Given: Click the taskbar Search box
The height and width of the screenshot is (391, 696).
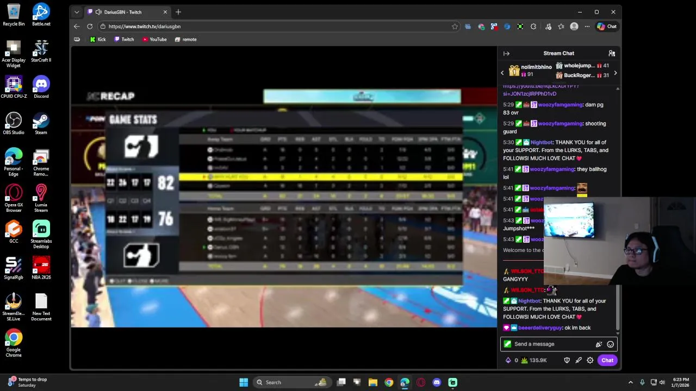Looking at the screenshot, I should click(x=293, y=382).
